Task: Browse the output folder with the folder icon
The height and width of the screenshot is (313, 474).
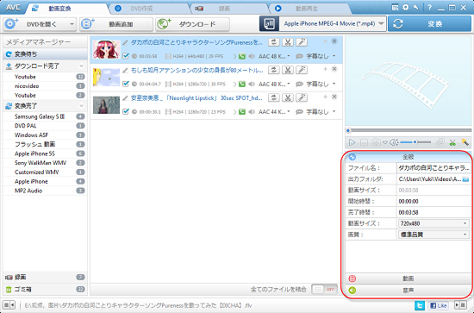Action: tap(466, 179)
